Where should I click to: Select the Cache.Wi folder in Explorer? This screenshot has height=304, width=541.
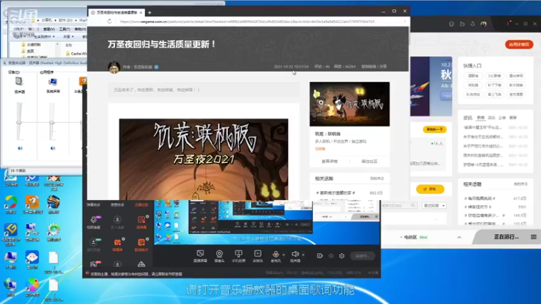[76, 53]
